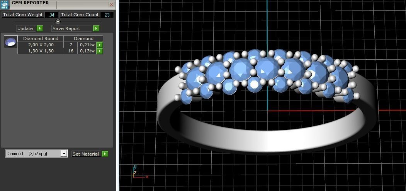Image resolution: width=406 pixels, height=191 pixels.
Task: Click the green arrow next to Set Material
Action: click(x=105, y=154)
